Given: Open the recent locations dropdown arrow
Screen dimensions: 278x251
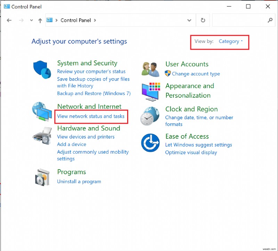Looking at the screenshot, I should pyautogui.click(x=31, y=20).
